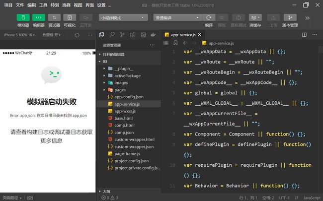This screenshot has height=201, width=323.
Task: Click the 上传 upload icon
Action: coord(273,18)
